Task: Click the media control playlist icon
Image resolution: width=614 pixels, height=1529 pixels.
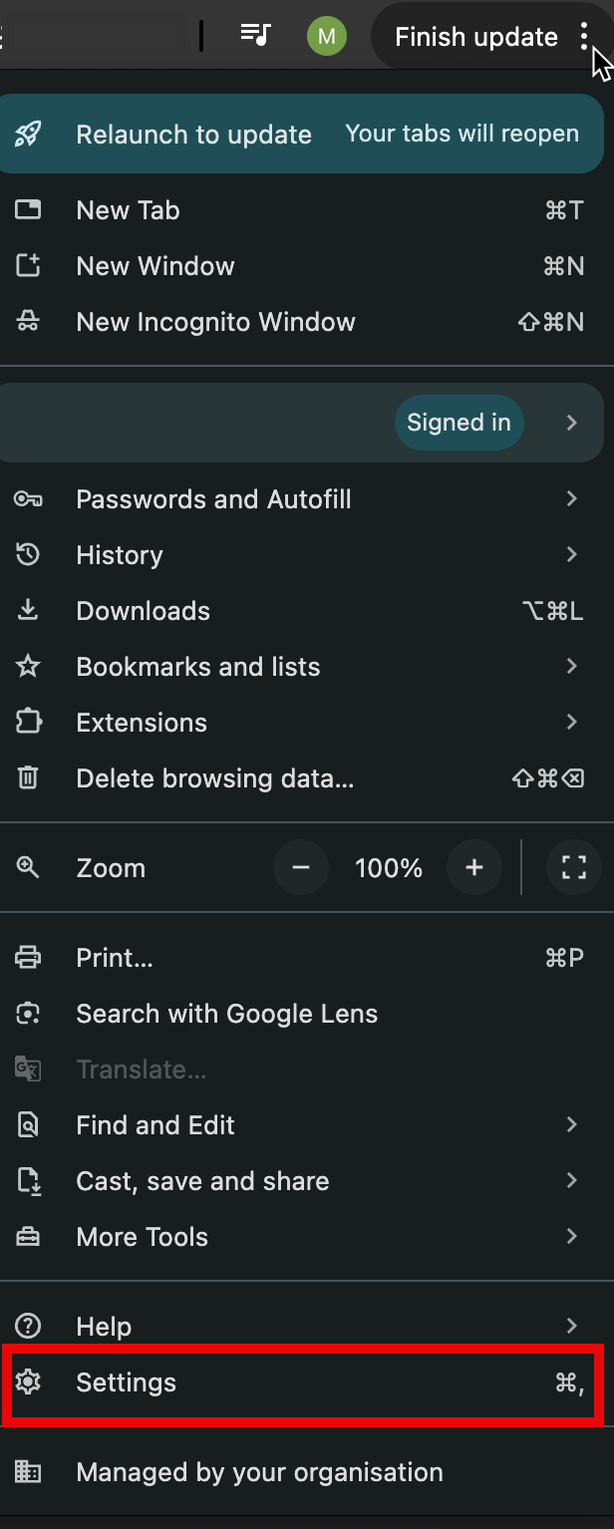Action: 256,36
